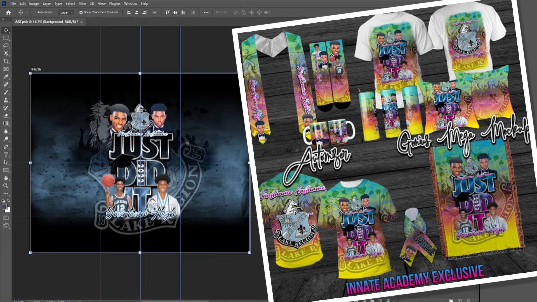Viewport: 537px width, 302px height.
Task: Click the align left edges icon
Action: (129, 13)
